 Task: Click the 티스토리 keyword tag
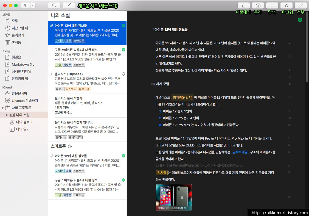pyautogui.click(x=71, y=89)
